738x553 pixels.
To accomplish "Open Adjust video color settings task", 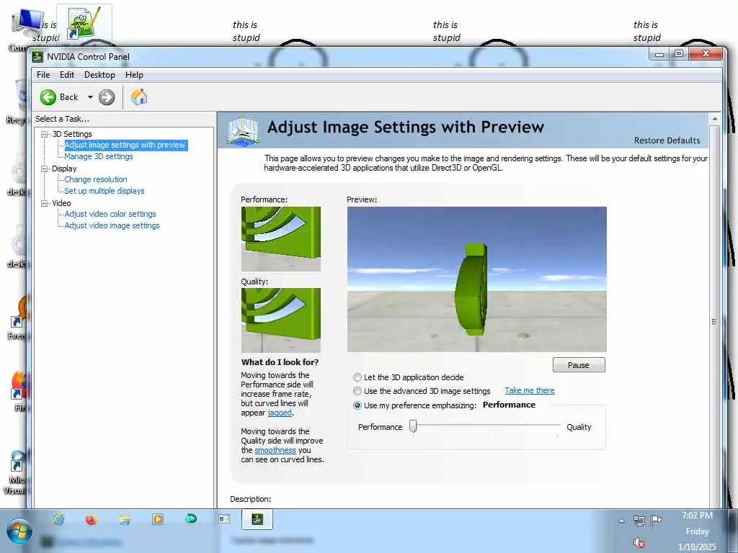I will pos(110,214).
